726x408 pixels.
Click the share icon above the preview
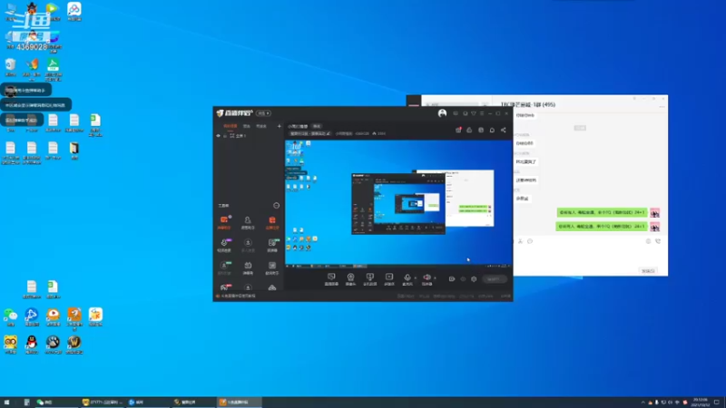504,130
